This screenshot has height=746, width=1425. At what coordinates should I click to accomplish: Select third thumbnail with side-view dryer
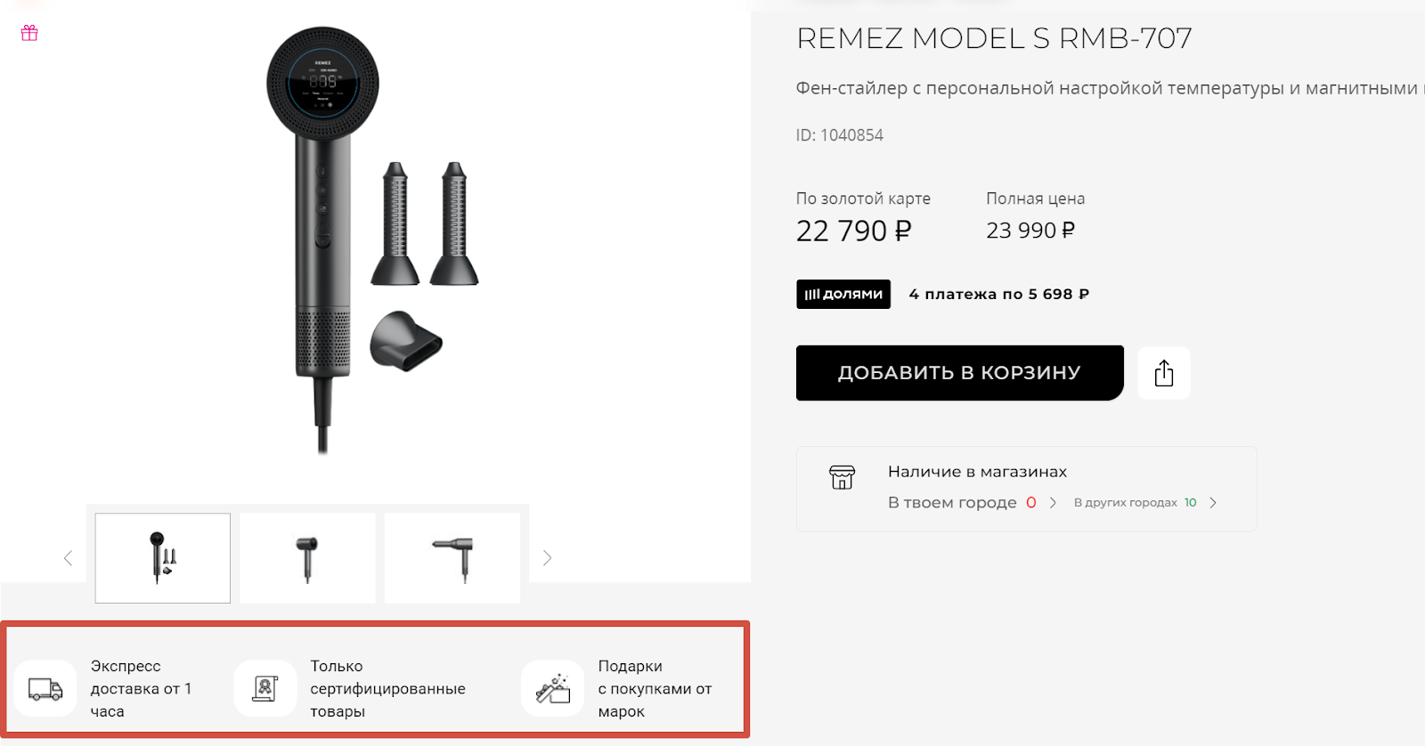(452, 558)
